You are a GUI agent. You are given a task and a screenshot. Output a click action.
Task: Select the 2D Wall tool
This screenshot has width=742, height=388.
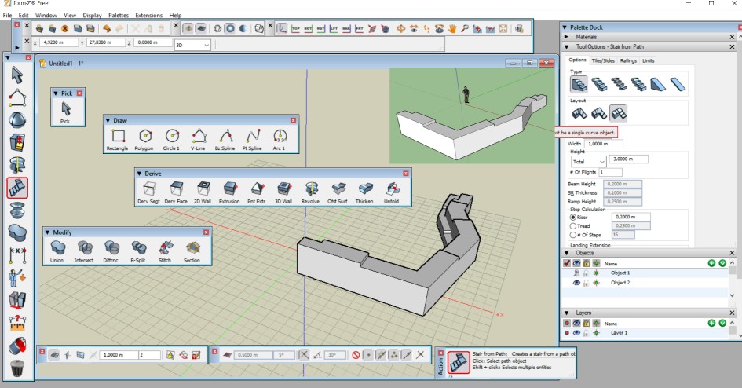click(x=203, y=192)
